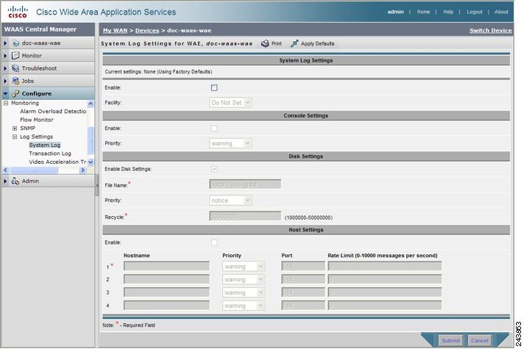
Task: Select Flow Monitor in tree
Action: (36, 120)
